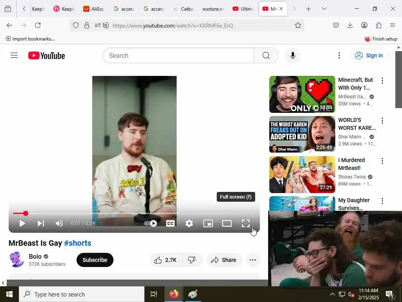Switch to the Ultimate YouTube tab
The image size is (402, 302).
(x=243, y=9)
